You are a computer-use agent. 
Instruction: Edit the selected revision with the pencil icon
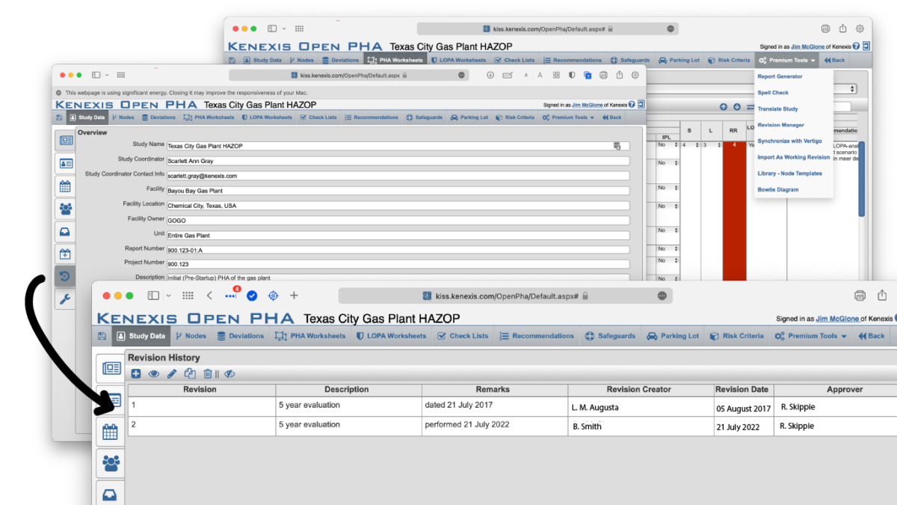[172, 373]
